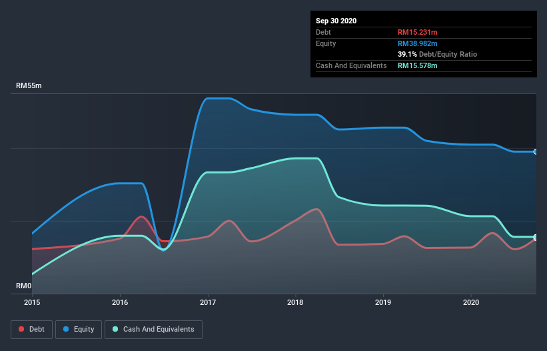Click the RM0 axis label

point(24,286)
